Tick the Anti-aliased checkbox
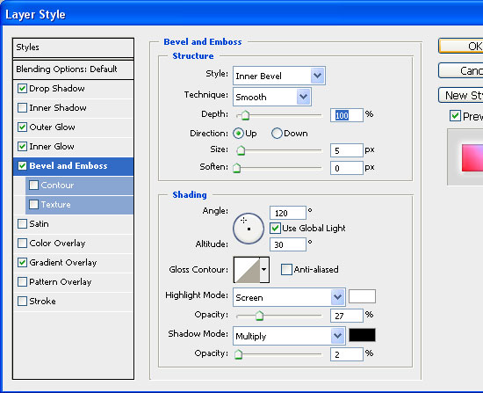The image size is (483, 393). click(286, 269)
